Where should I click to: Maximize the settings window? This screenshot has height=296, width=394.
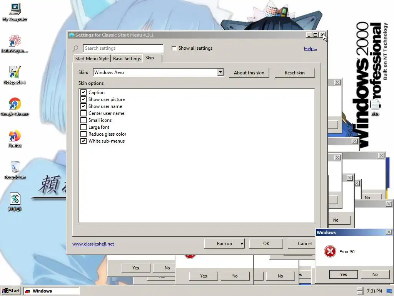316,35
